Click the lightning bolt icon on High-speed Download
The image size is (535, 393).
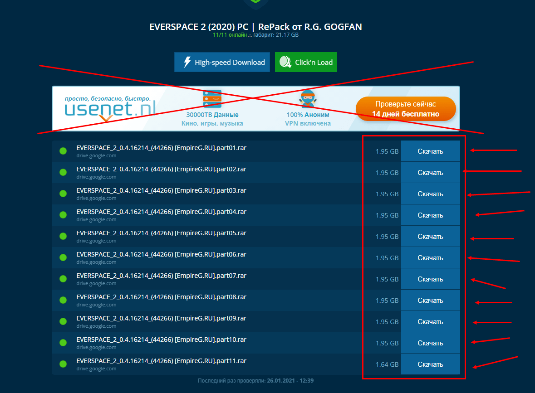[x=187, y=63]
